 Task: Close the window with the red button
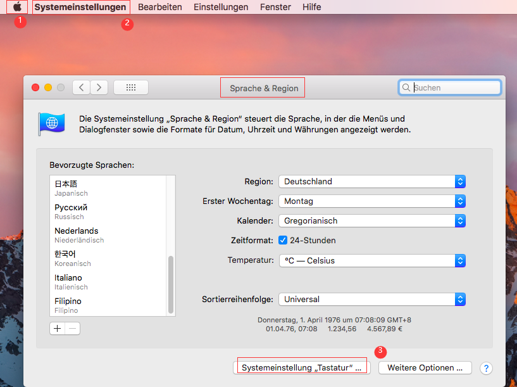(x=35, y=87)
